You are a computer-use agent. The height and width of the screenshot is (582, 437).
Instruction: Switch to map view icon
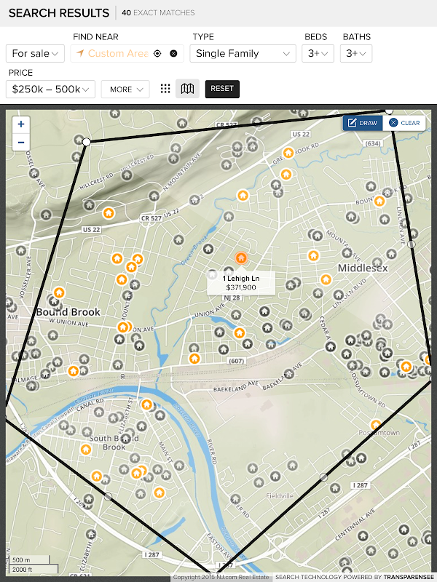click(187, 89)
